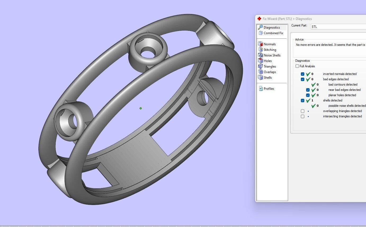
Task: Click the 'overlapping triangles detected' label text
Action: pos(342,111)
